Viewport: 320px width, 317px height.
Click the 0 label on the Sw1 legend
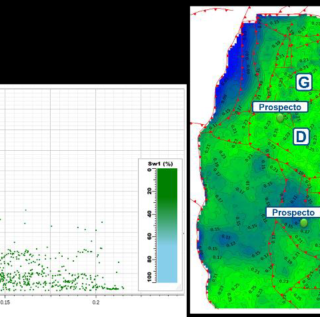(x=149, y=170)
